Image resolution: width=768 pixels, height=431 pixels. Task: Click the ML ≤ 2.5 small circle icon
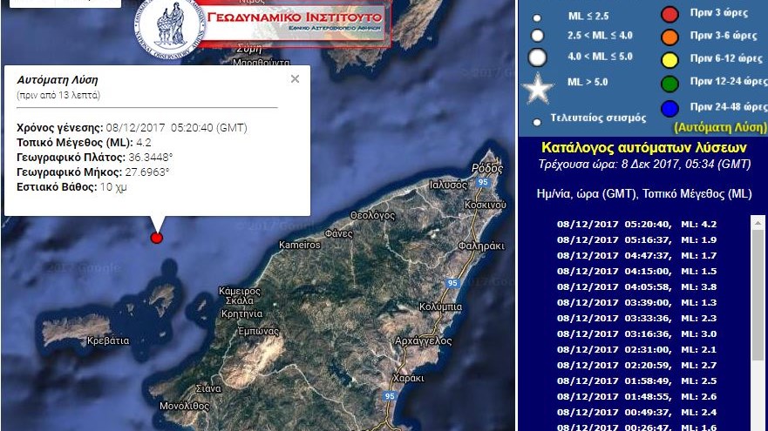pyautogui.click(x=537, y=18)
